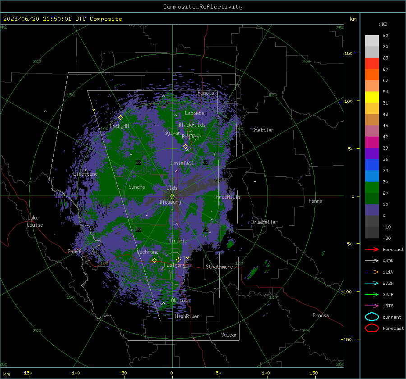Click the orange 111V arrow legend icon
406x379 pixels.
pyautogui.click(x=372, y=272)
